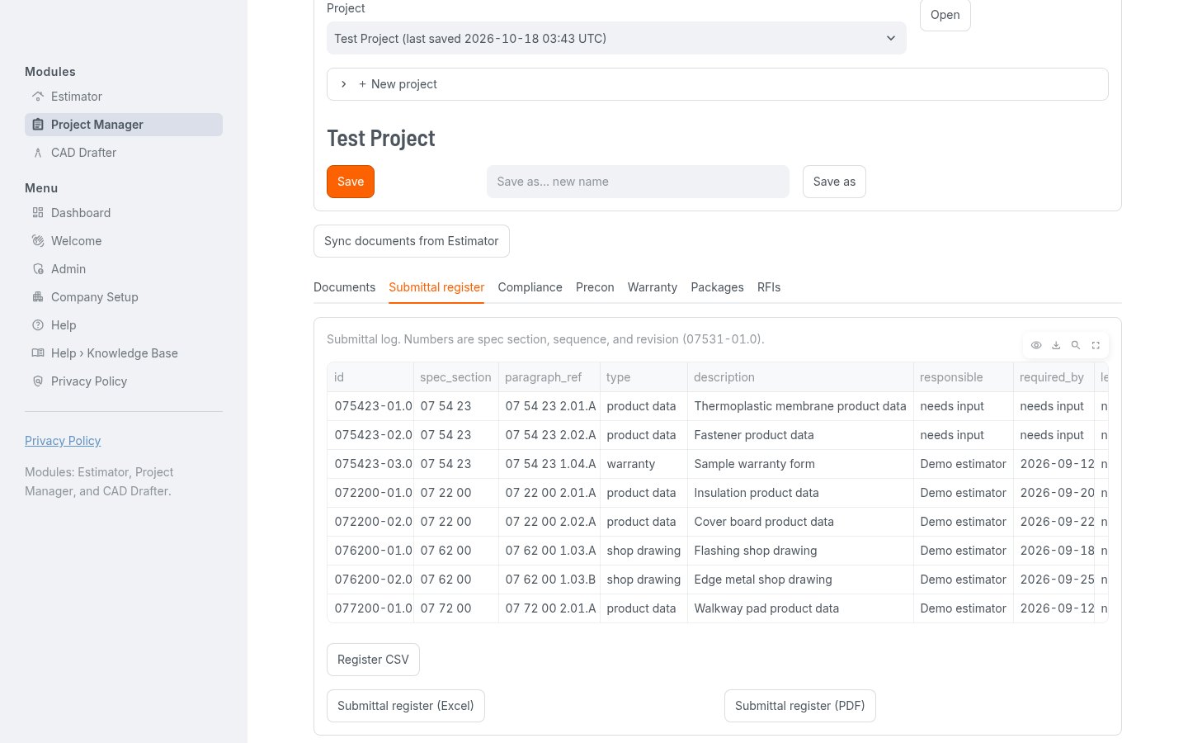Select cell 'Flashing shop drawing'
This screenshot has height=743, width=1188.
(x=800, y=551)
